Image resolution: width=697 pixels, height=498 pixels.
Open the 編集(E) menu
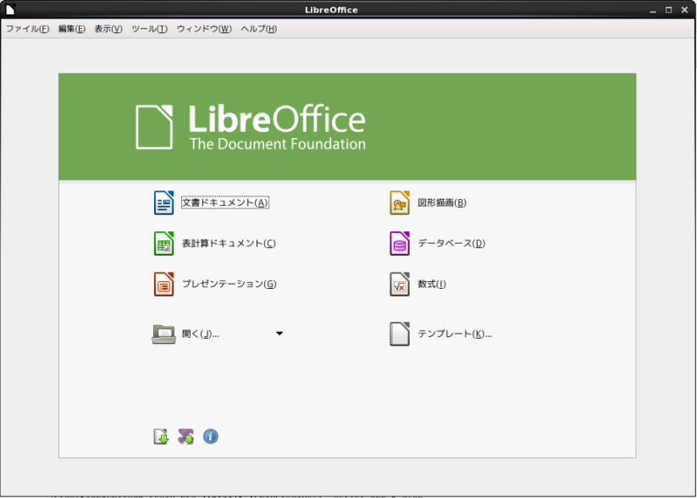point(72,29)
